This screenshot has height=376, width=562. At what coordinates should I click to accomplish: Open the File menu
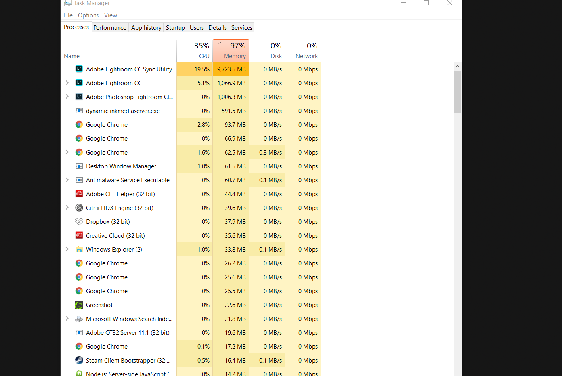click(x=68, y=15)
